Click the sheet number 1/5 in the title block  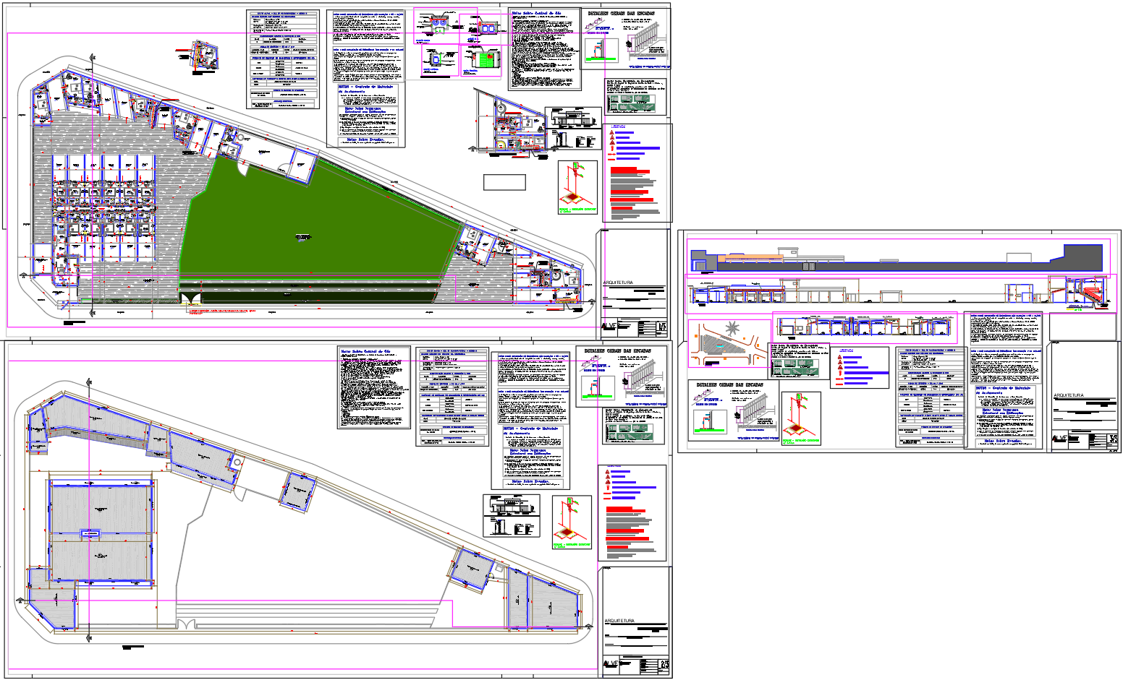pos(663,327)
